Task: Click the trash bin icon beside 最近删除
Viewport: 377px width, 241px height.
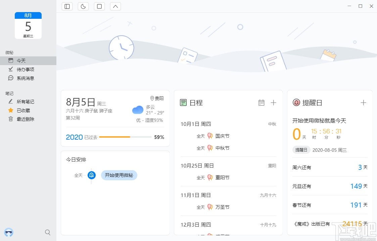Action: click(x=11, y=119)
